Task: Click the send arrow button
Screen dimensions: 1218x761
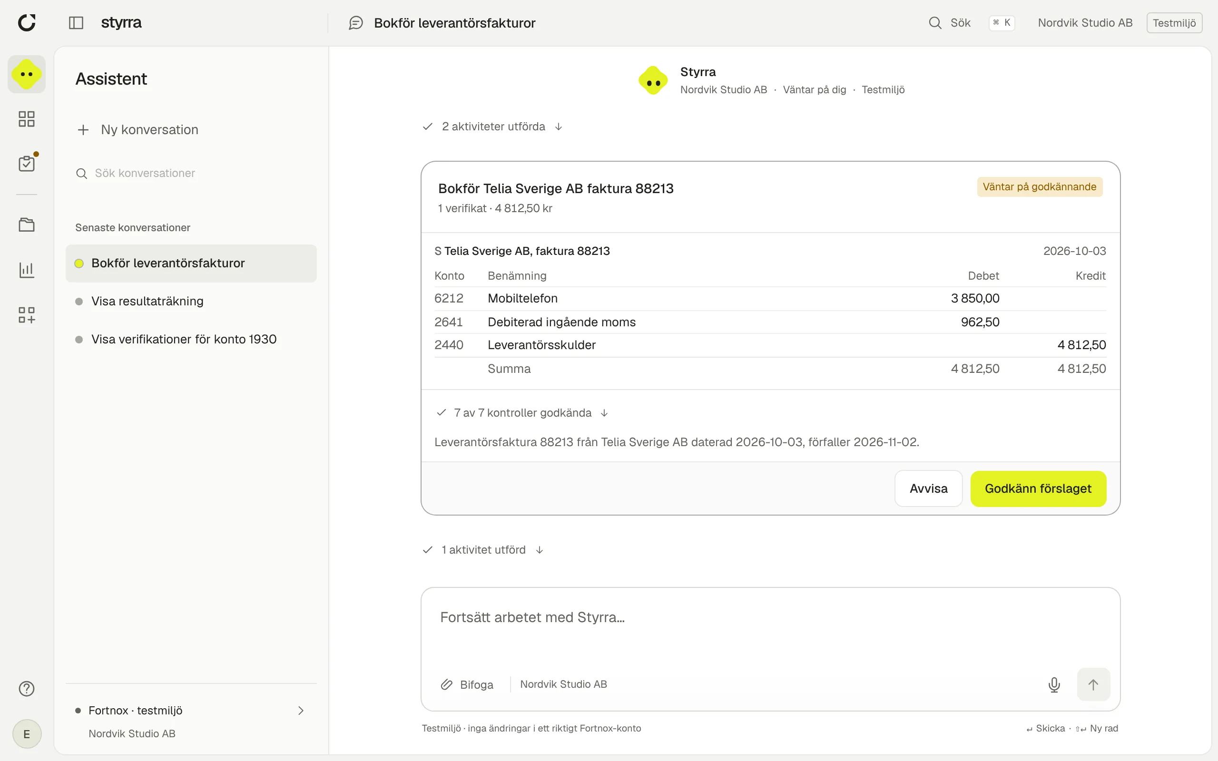Action: pos(1093,684)
